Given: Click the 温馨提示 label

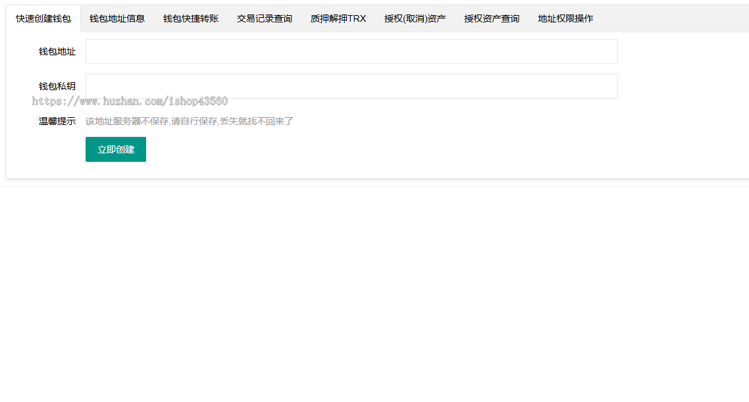Looking at the screenshot, I should coord(57,121).
